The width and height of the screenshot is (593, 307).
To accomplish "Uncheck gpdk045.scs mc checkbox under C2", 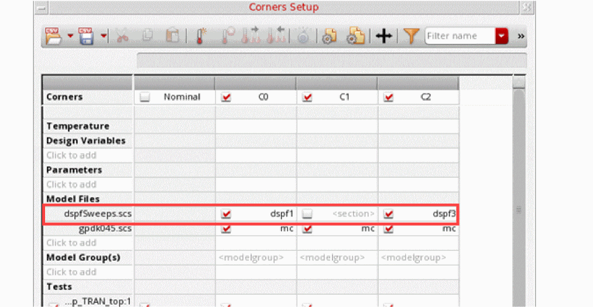I will (x=388, y=229).
